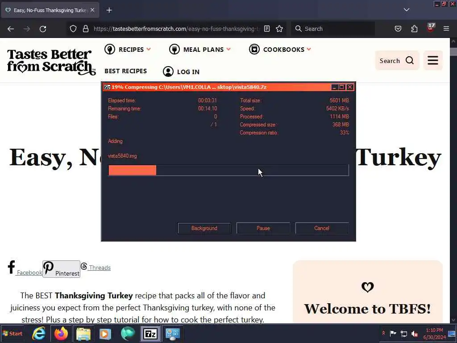Click the 7-Zip compression progress bar
The width and height of the screenshot is (457, 343).
point(228,170)
